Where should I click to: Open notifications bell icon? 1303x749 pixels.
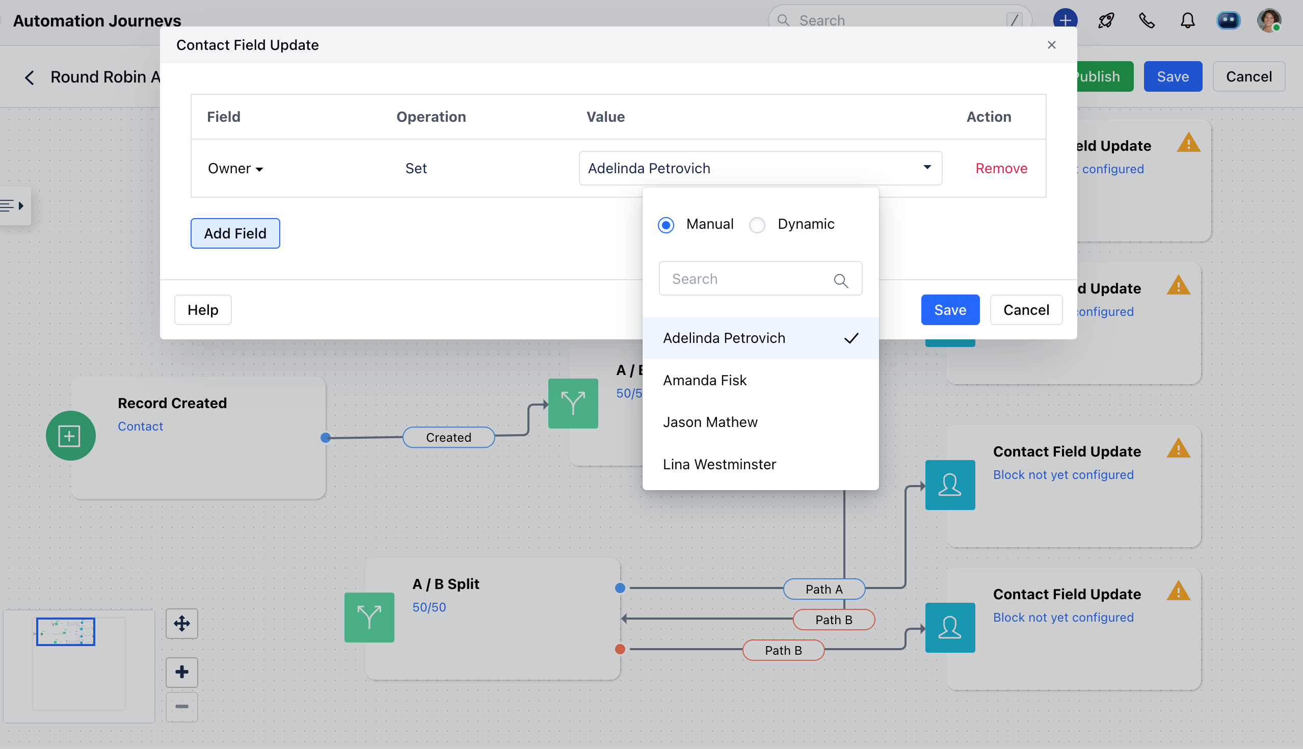(1187, 20)
